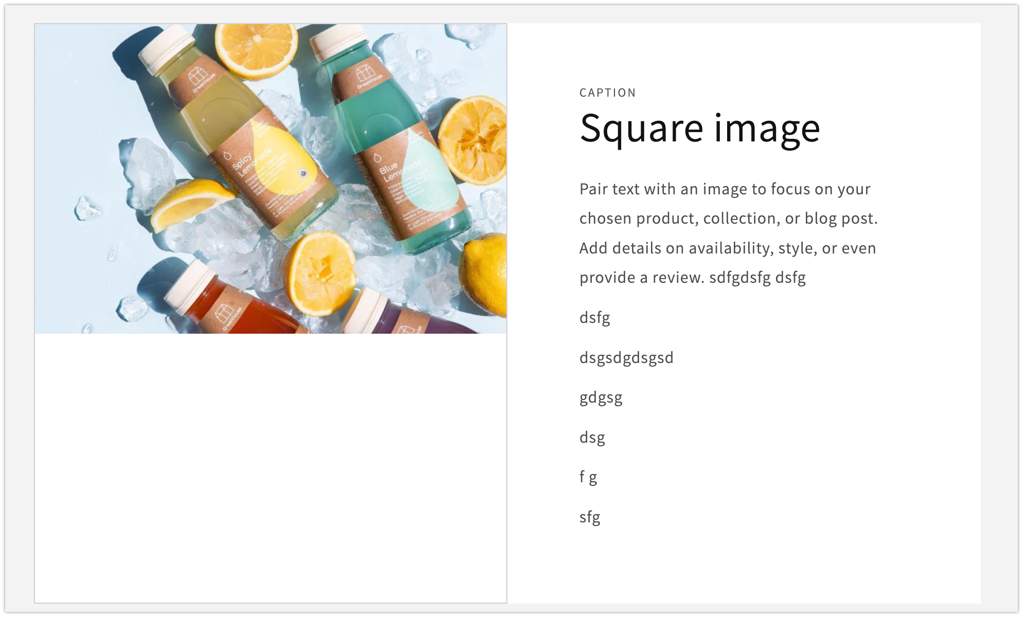Click the Square image heading
Viewport: 1023px width, 617px height.
point(699,129)
